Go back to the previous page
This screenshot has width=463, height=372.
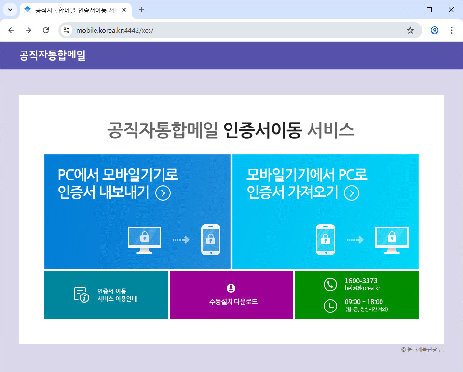point(11,30)
